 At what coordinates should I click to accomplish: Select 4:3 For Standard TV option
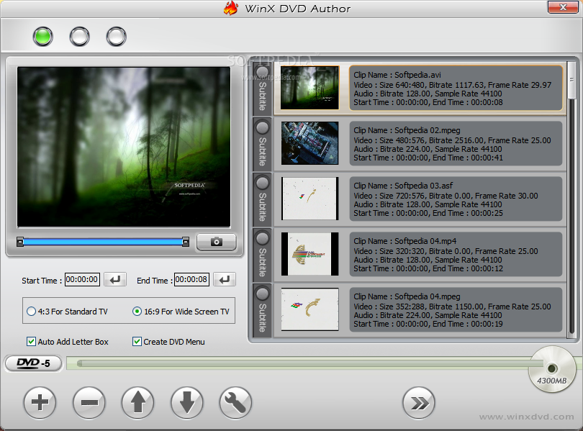(68, 312)
